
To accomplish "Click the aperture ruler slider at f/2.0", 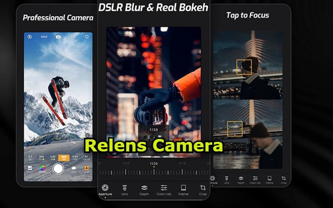I will pos(154,172).
